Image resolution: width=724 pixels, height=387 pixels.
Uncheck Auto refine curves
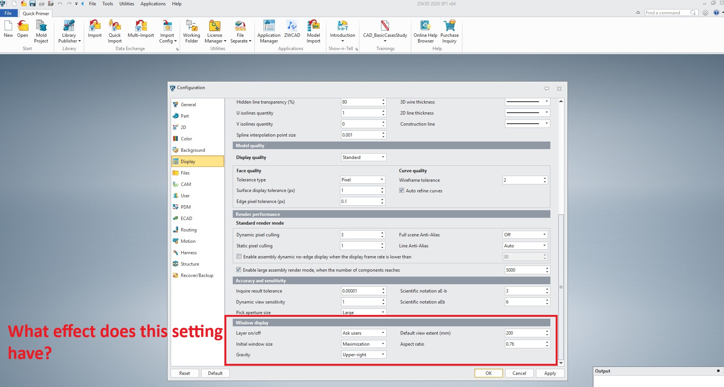(x=401, y=190)
